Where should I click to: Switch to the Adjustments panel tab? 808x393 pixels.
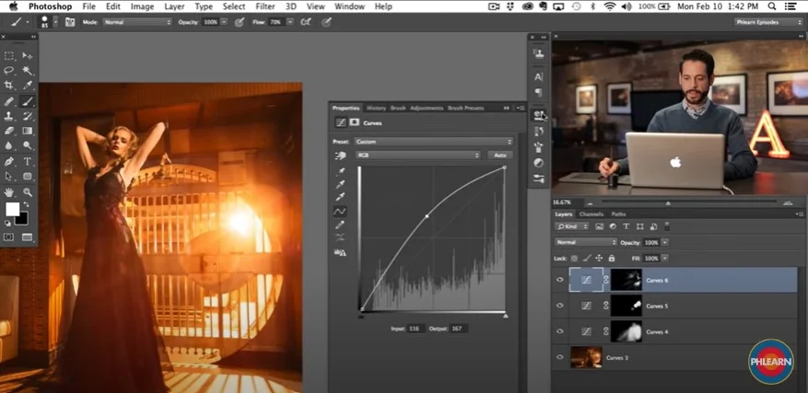(426, 108)
